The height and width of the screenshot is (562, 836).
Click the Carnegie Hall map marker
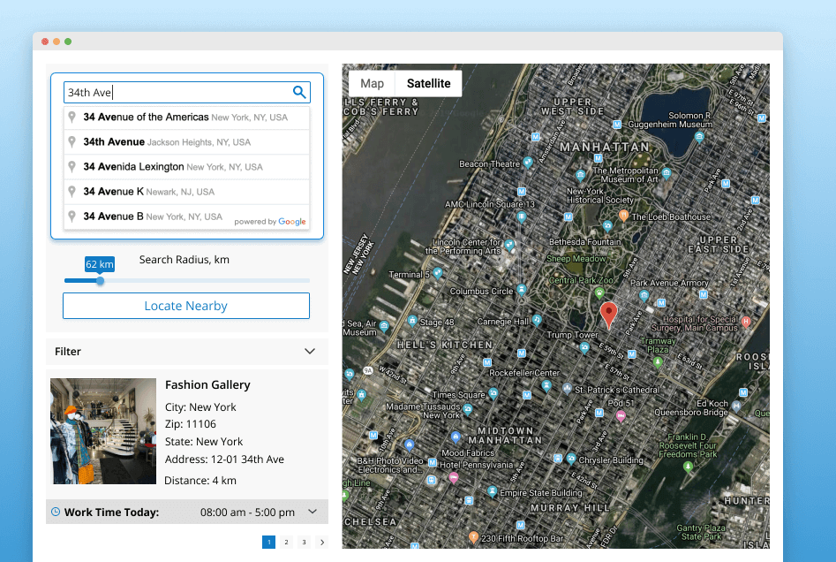tap(537, 320)
